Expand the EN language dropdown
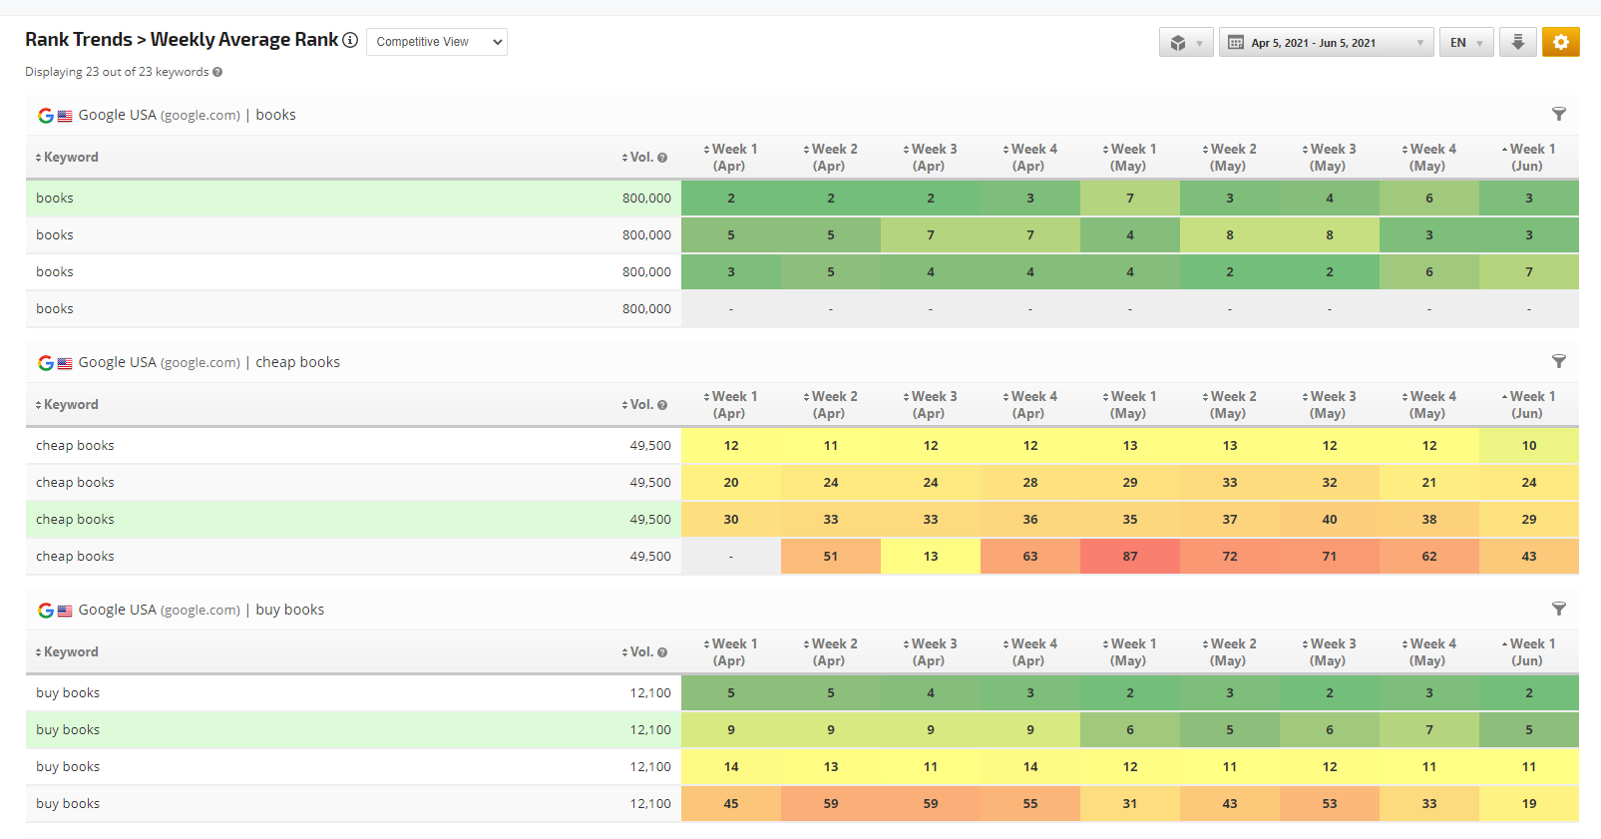 click(1465, 42)
